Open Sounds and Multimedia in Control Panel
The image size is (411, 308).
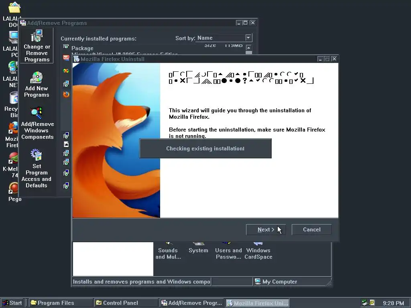[x=168, y=251]
